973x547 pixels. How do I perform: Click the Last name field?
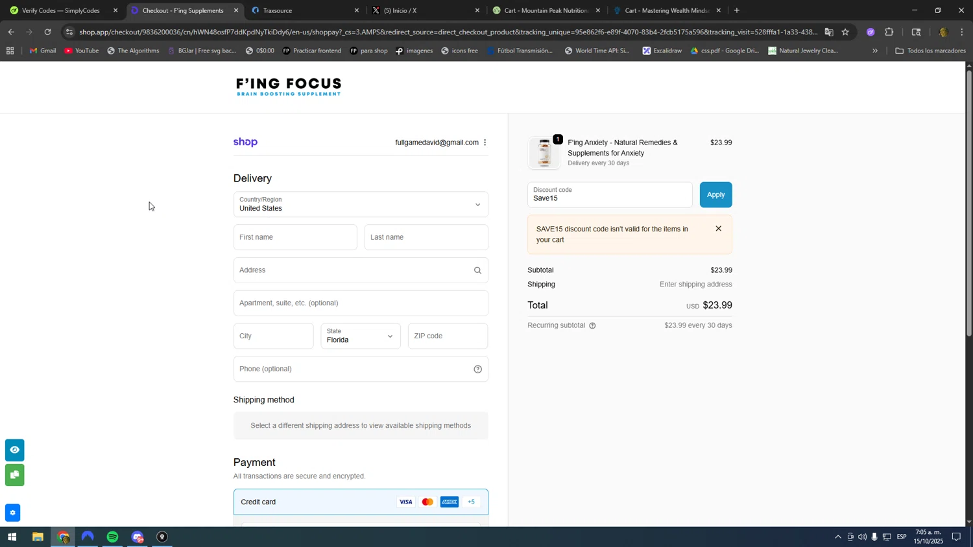(x=426, y=237)
